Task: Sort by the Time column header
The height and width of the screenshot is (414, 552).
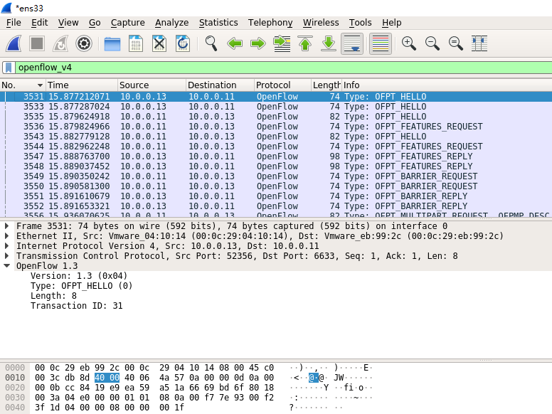Action: (82, 85)
